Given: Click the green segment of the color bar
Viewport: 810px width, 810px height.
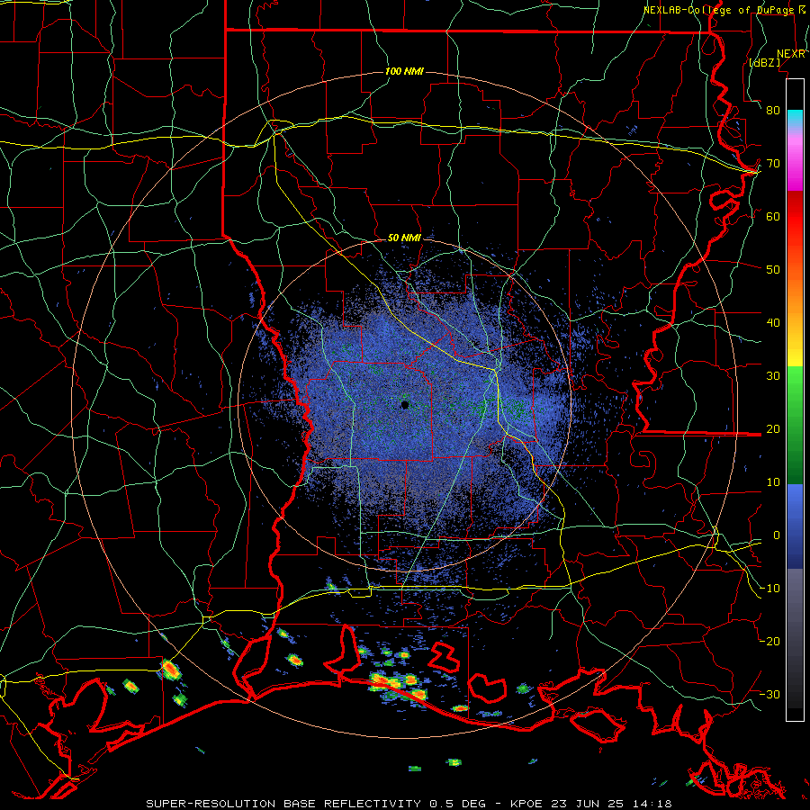Looking at the screenshot, I should click(795, 425).
